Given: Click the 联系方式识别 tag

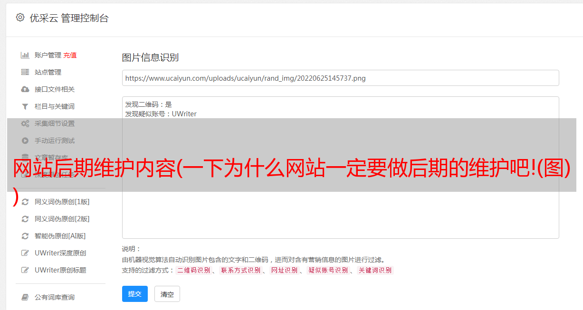Looking at the screenshot, I should (x=240, y=270).
